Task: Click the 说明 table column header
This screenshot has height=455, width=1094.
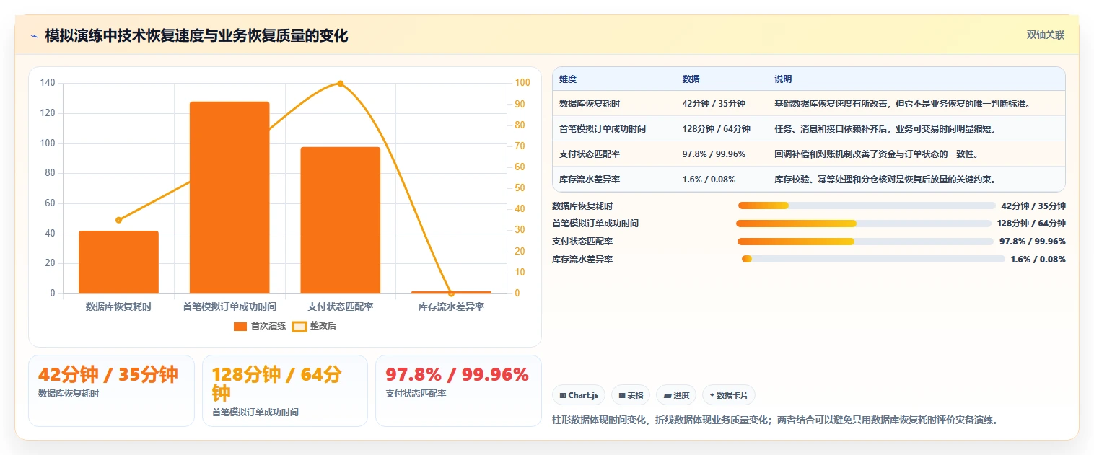Action: [x=783, y=79]
